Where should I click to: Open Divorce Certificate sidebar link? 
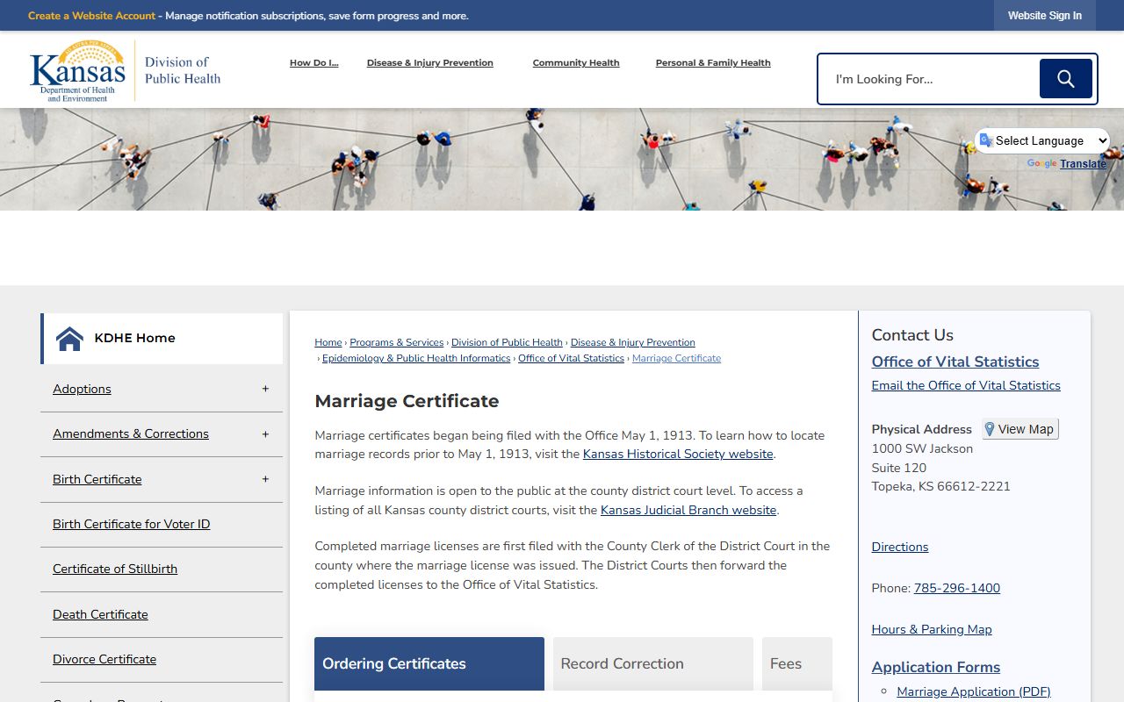[x=104, y=659]
